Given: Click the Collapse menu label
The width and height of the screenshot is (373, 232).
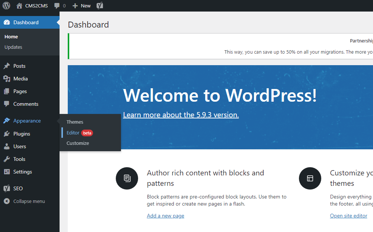Looking at the screenshot, I should point(29,201).
